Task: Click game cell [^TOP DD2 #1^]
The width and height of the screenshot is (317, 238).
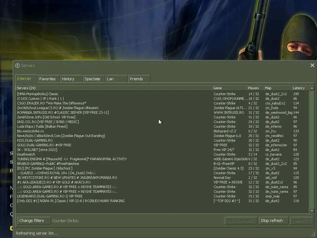Action: point(227,201)
